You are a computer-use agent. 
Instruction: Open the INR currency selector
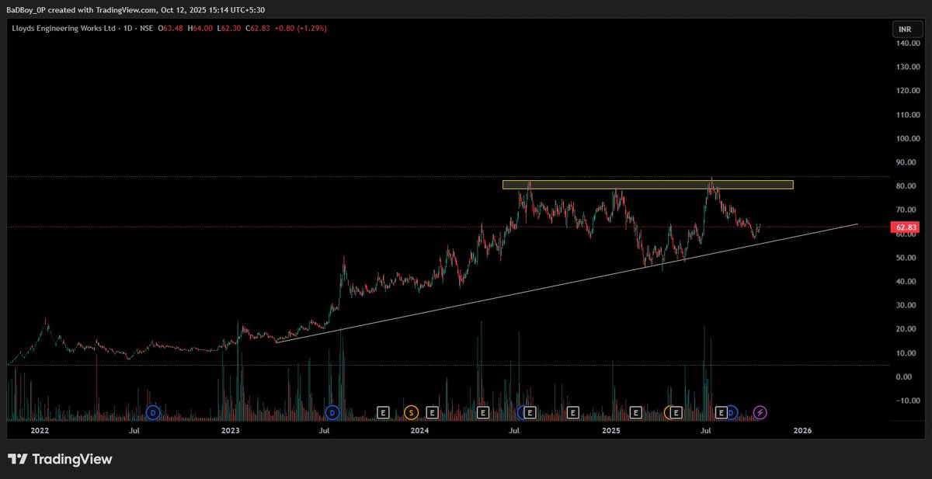coord(906,30)
